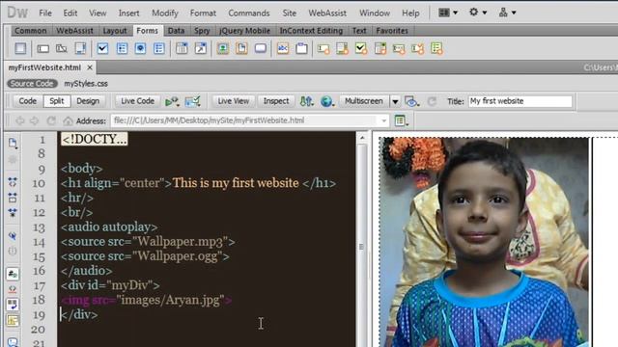
Task: Open the File Management menu icon
Action: [x=307, y=101]
